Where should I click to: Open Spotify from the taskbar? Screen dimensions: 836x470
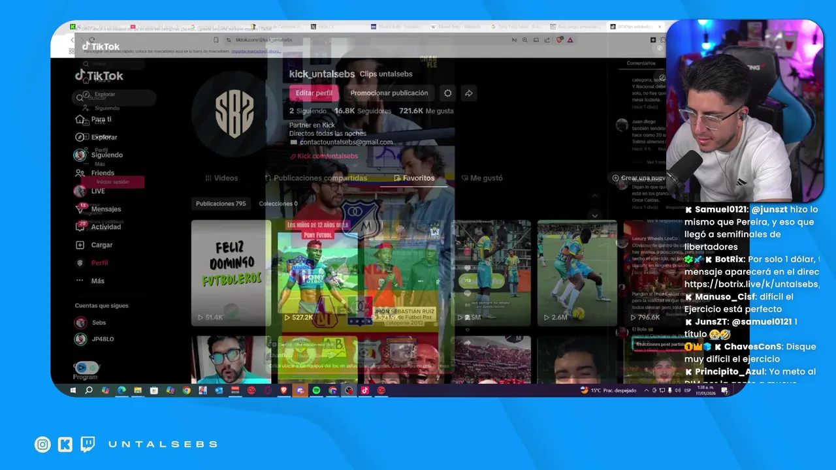(316, 390)
